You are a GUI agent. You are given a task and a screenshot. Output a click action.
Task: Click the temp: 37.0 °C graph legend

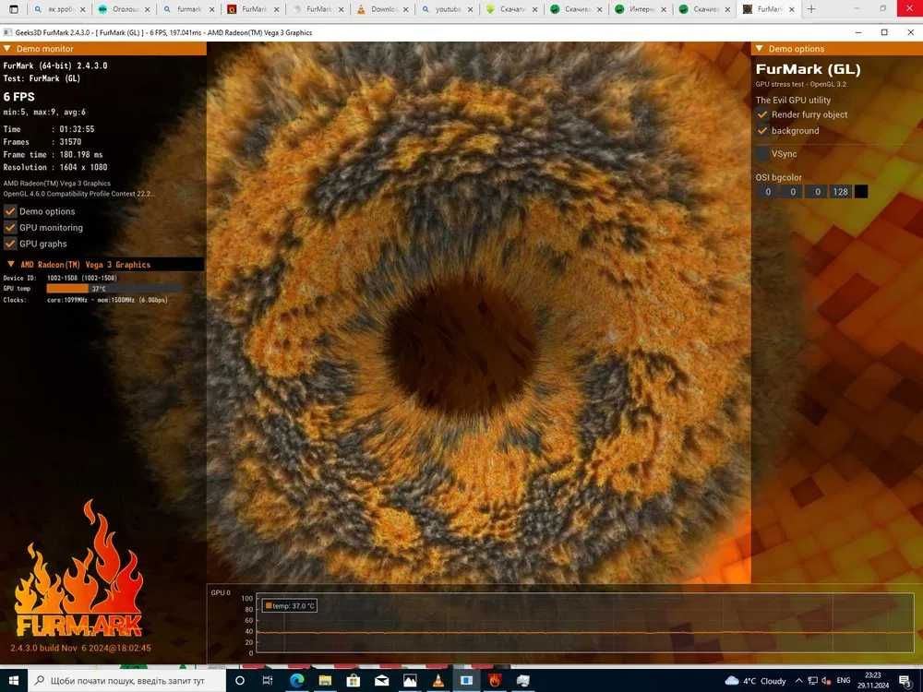coord(290,605)
